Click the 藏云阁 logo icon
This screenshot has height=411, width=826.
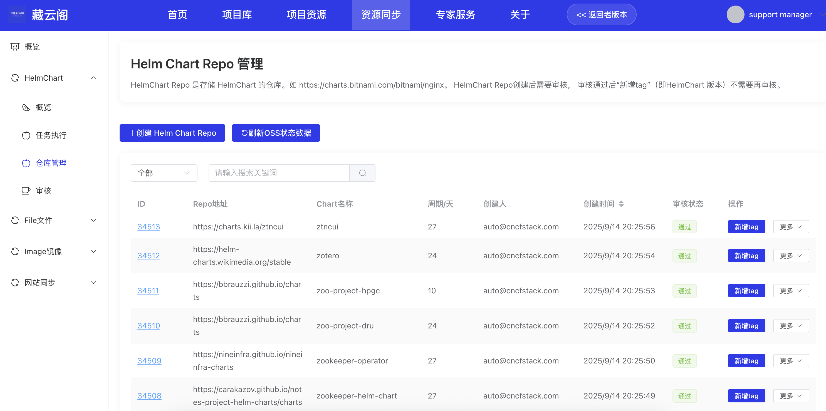[x=17, y=14]
